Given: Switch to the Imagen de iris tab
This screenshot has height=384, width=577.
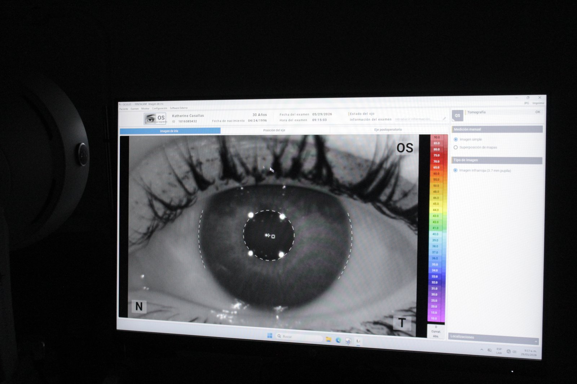Looking at the screenshot, I should pyautogui.click(x=170, y=131).
